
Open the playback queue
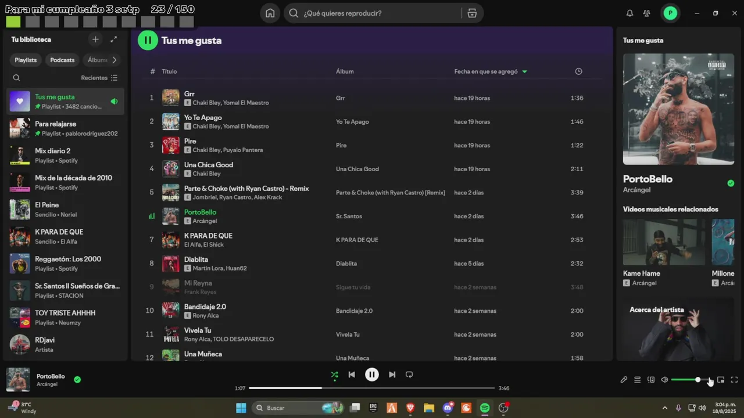(637, 380)
